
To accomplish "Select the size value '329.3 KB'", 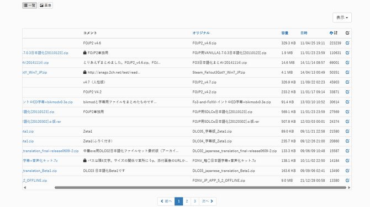I will click(288, 43).
